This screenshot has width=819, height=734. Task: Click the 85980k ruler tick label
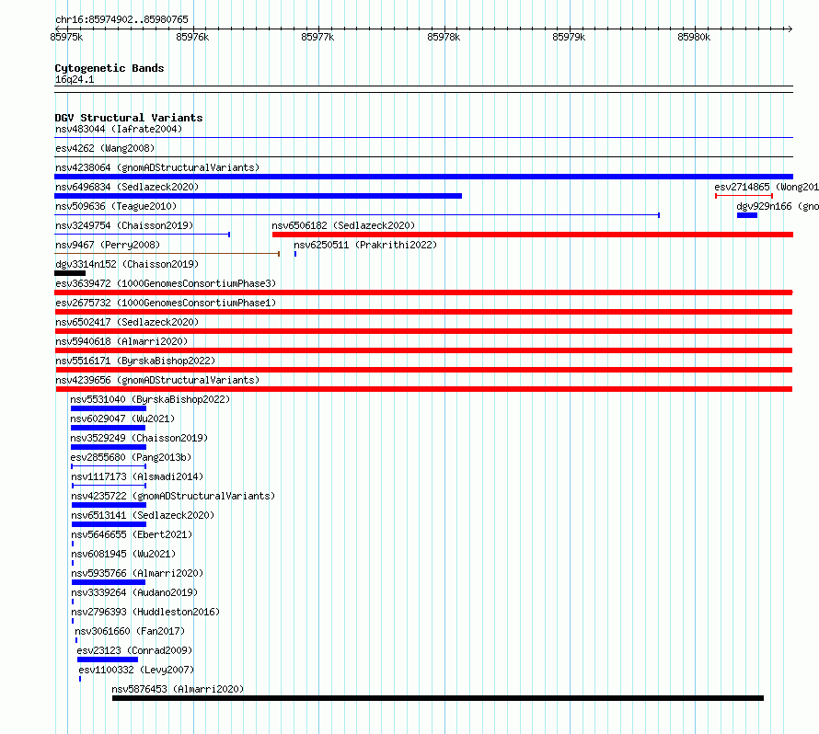(694, 37)
